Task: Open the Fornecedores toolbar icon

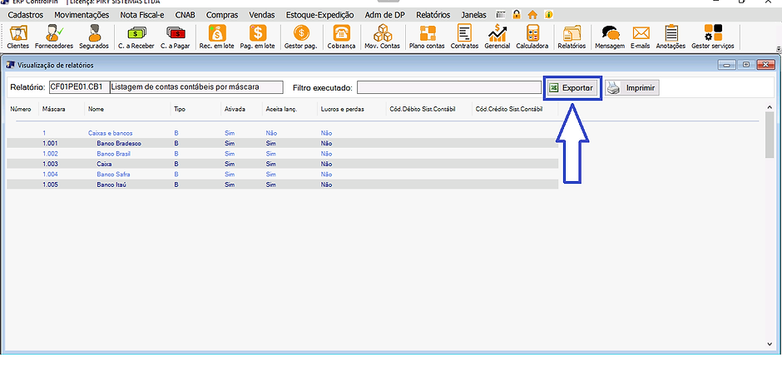Action: point(54,37)
